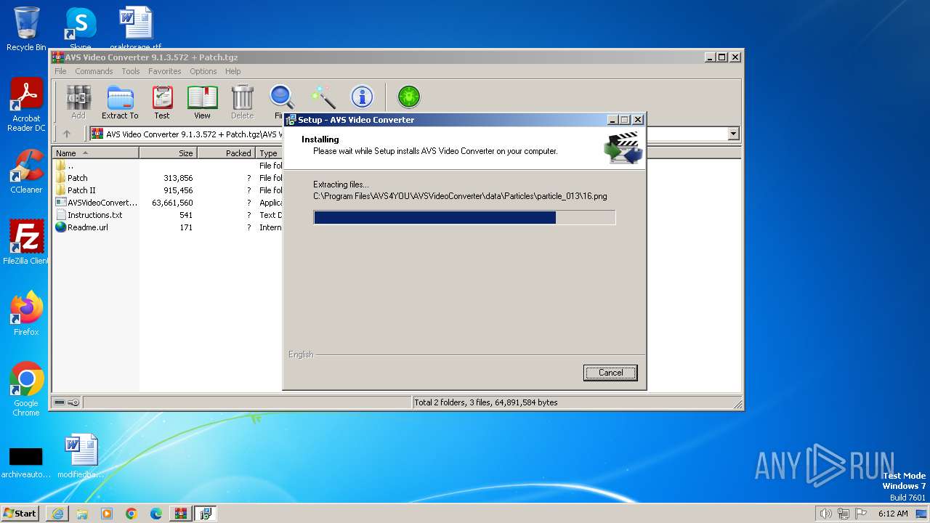
Task: Open the CCleaner desktop shortcut
Action: (26, 171)
